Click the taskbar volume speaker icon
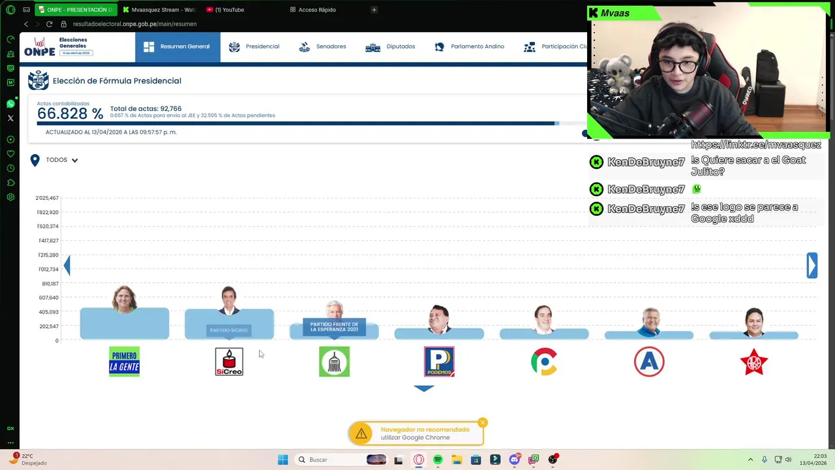This screenshot has height=470, width=835. 788,460
